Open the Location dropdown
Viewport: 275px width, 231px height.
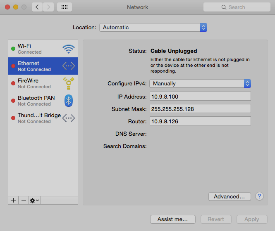click(153, 28)
